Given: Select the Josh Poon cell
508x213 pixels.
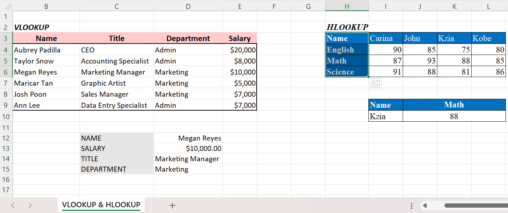Looking at the screenshot, I should [46, 94].
